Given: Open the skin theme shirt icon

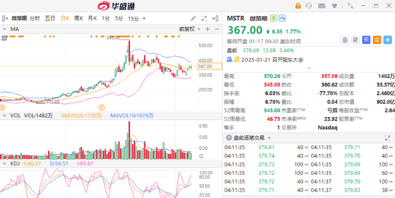Looking at the screenshot, I should click(334, 6).
